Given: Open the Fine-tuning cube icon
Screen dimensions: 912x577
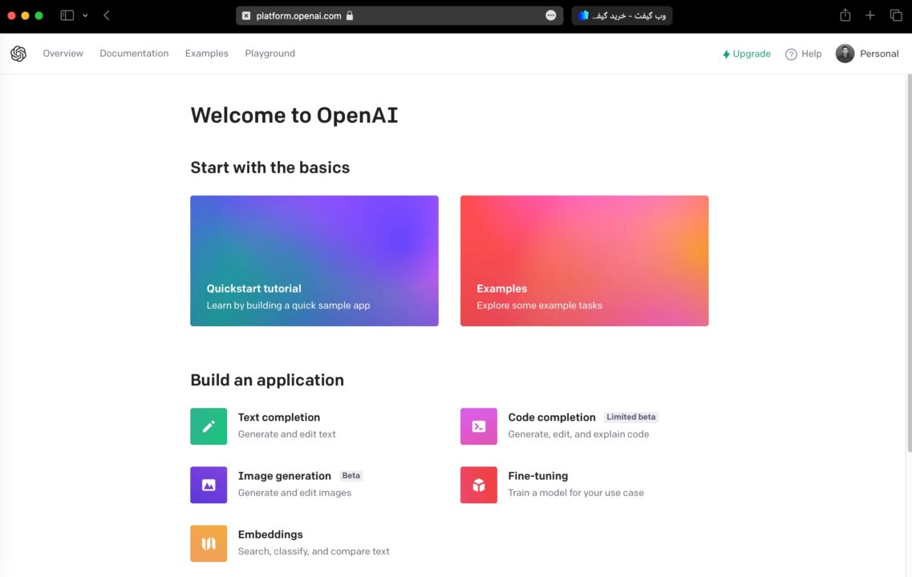Looking at the screenshot, I should (479, 485).
